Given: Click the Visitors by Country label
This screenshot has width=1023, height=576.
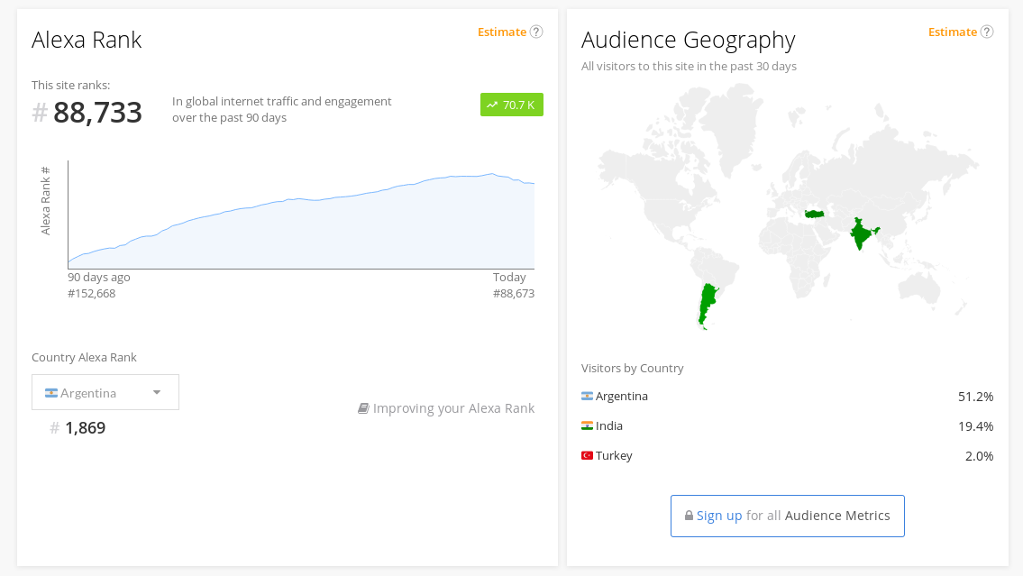Looking at the screenshot, I should (632, 368).
